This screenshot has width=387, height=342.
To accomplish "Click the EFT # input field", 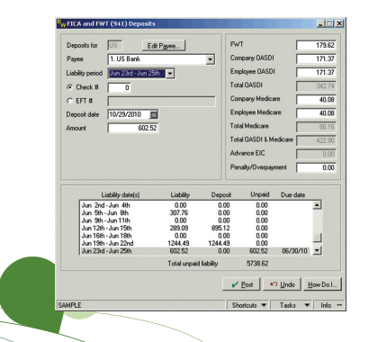I will click(x=161, y=101).
